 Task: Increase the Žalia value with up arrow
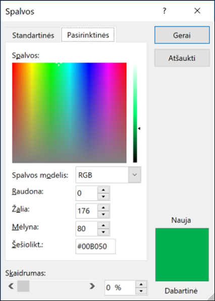[103, 208]
